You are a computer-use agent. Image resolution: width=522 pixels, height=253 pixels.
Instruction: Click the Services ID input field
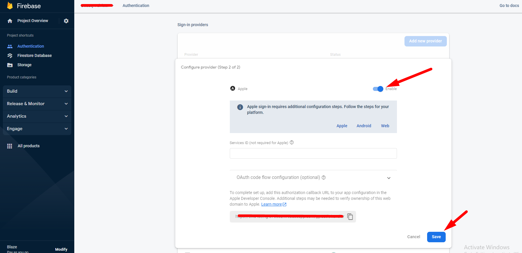pos(313,153)
